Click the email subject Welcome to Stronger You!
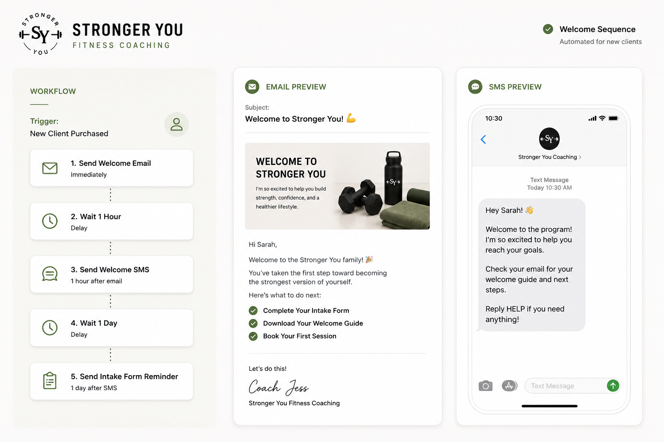The height and width of the screenshot is (442, 664). 300,119
